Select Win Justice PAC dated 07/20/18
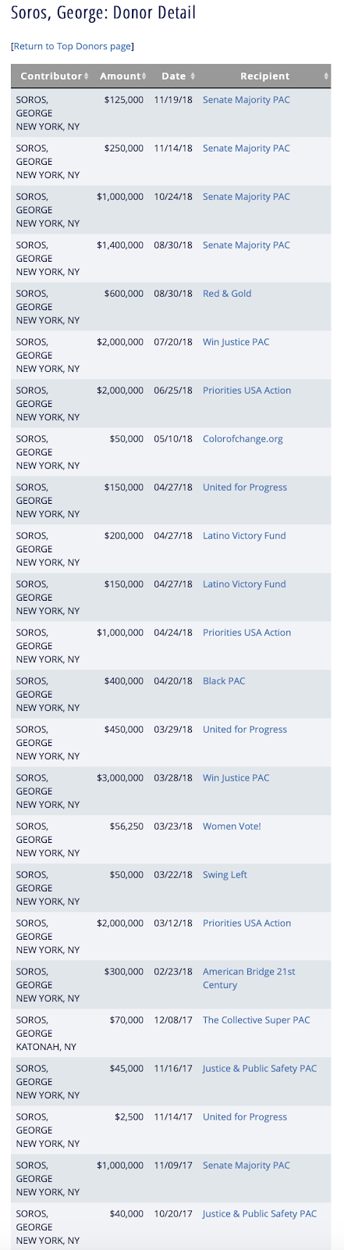The height and width of the screenshot is (1250, 344). [236, 342]
